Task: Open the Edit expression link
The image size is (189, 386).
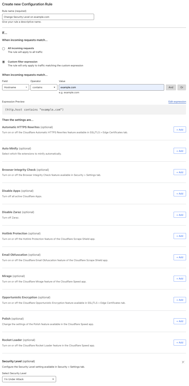Action: coord(177,102)
